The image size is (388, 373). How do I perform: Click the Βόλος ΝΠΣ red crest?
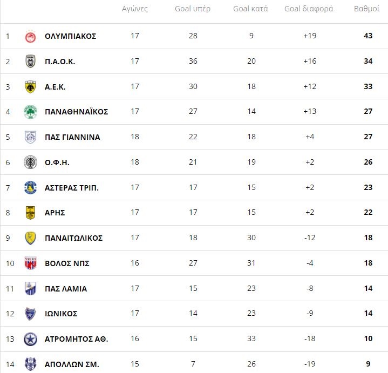pyautogui.click(x=30, y=263)
